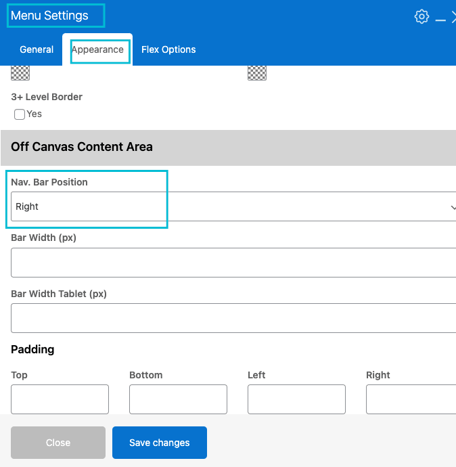Focus the Right padding input
The width and height of the screenshot is (456, 467).
pyautogui.click(x=410, y=399)
